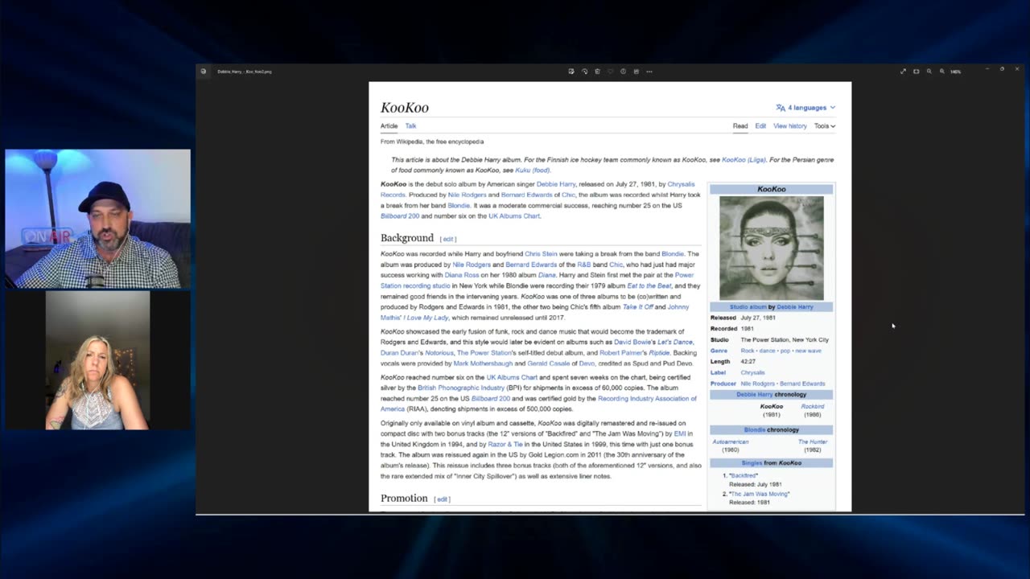
Task: Click edit link beside Promotion heading
Action: 442,499
